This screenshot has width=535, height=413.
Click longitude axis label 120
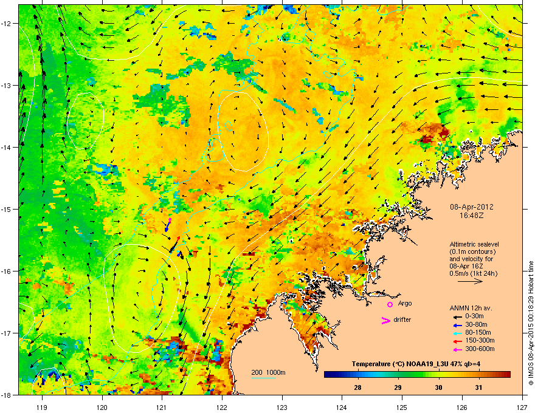(x=102, y=407)
